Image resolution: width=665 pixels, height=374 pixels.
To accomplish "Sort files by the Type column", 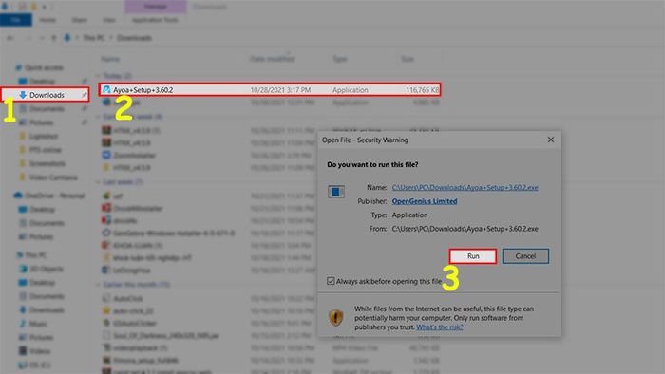I will pos(340,59).
